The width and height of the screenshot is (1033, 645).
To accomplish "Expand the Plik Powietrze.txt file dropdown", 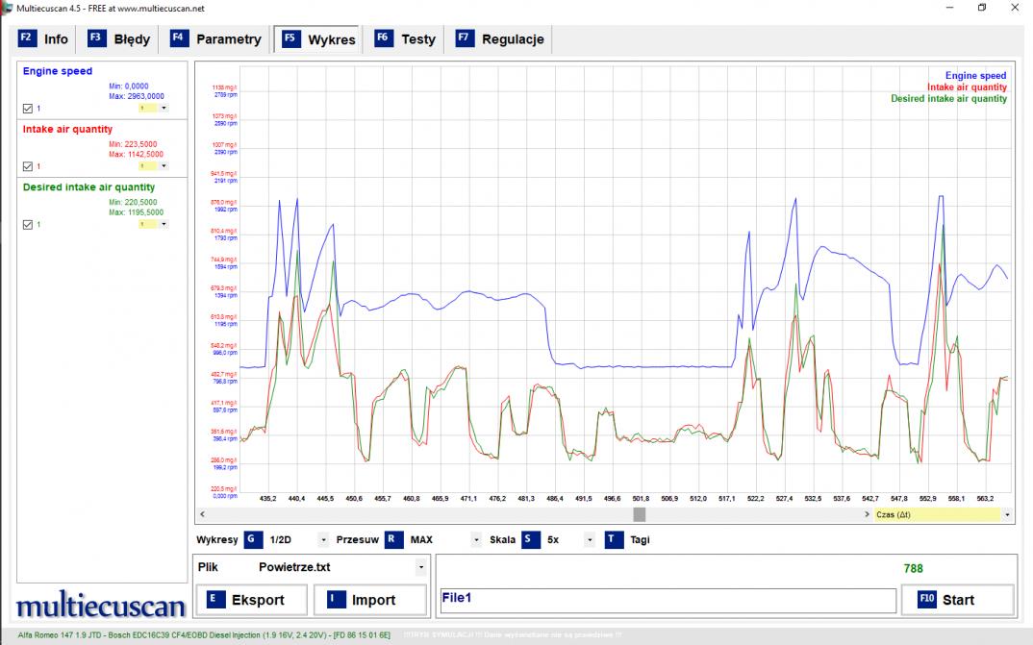I will (x=420, y=567).
